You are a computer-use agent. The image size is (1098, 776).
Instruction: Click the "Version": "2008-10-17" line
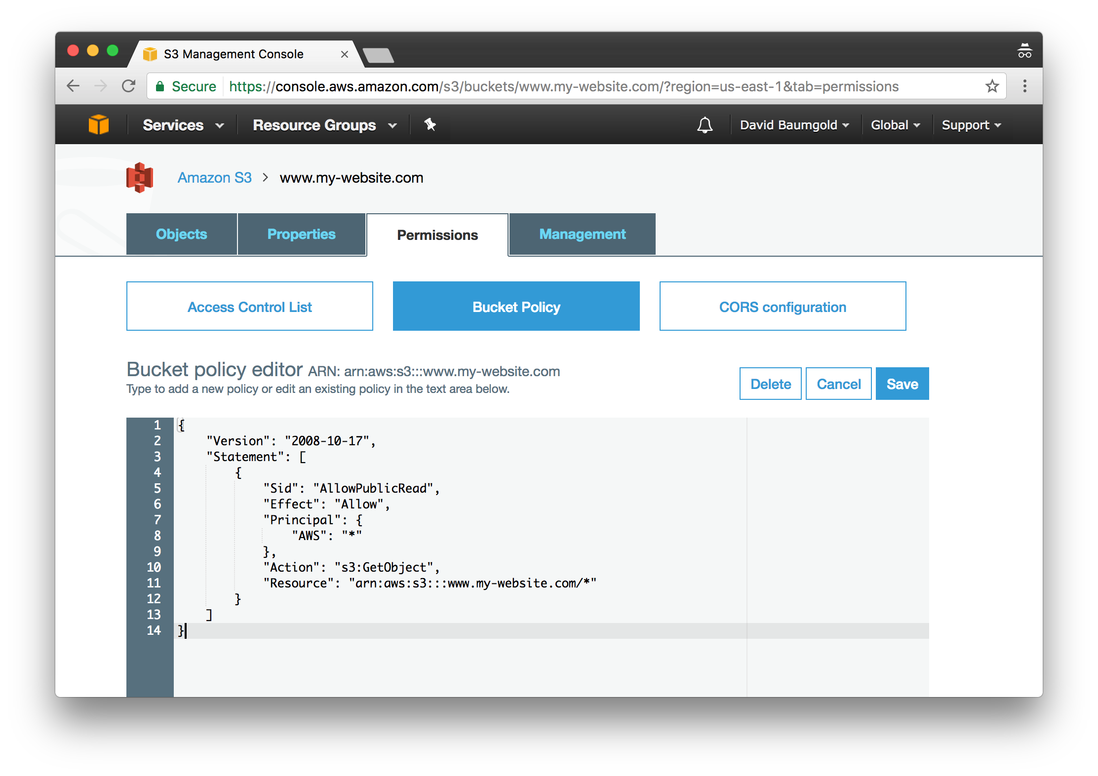tap(291, 441)
